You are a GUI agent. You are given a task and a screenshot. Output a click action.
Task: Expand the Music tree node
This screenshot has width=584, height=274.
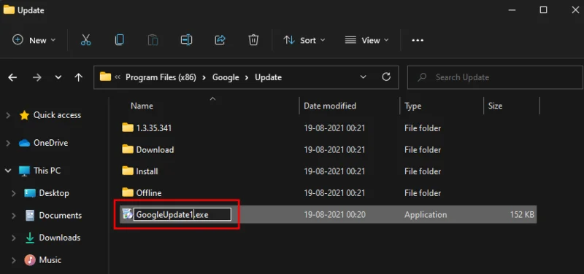click(x=14, y=260)
